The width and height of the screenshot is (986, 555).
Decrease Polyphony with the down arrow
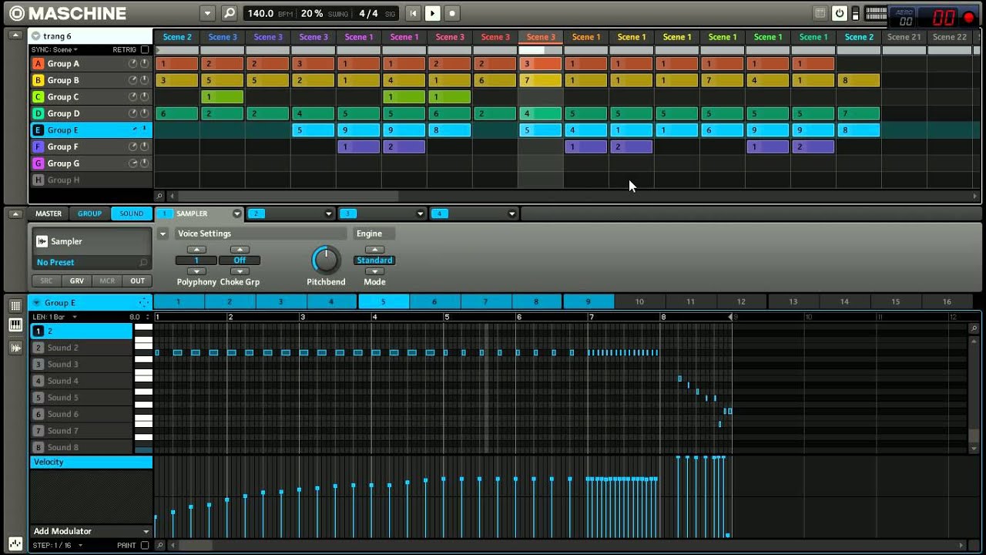coord(196,271)
